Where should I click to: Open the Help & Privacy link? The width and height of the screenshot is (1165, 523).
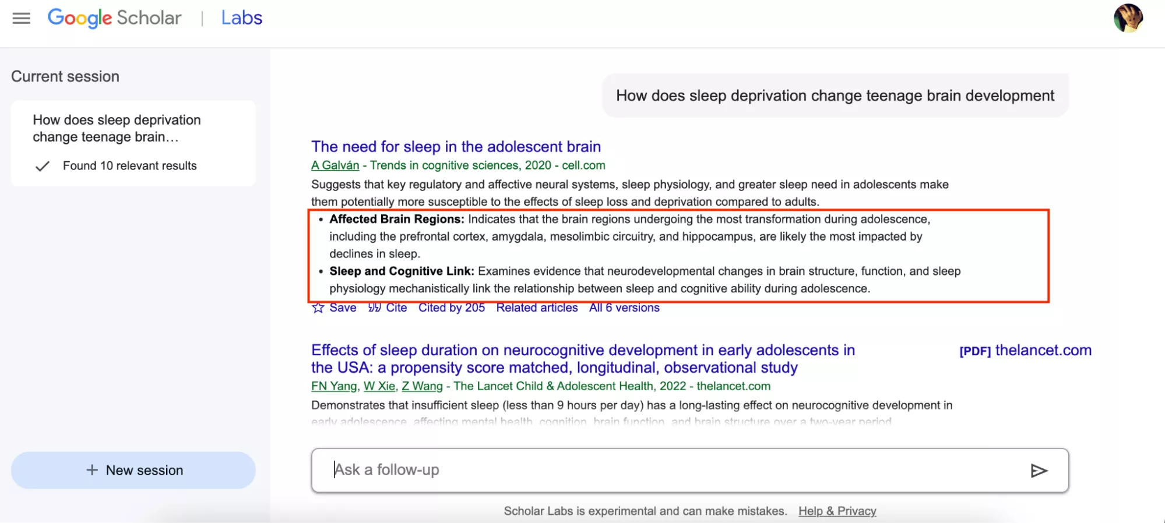pos(837,511)
